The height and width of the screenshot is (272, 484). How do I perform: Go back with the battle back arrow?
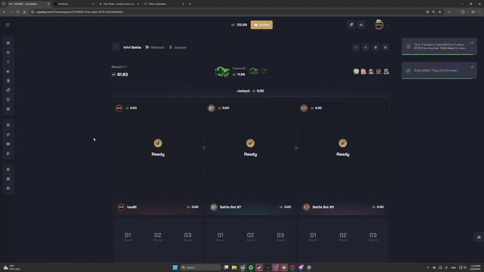[116, 47]
